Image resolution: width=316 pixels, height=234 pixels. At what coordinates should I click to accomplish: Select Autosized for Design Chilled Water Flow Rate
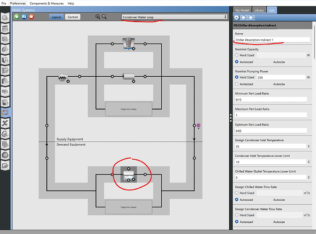tap(237, 199)
